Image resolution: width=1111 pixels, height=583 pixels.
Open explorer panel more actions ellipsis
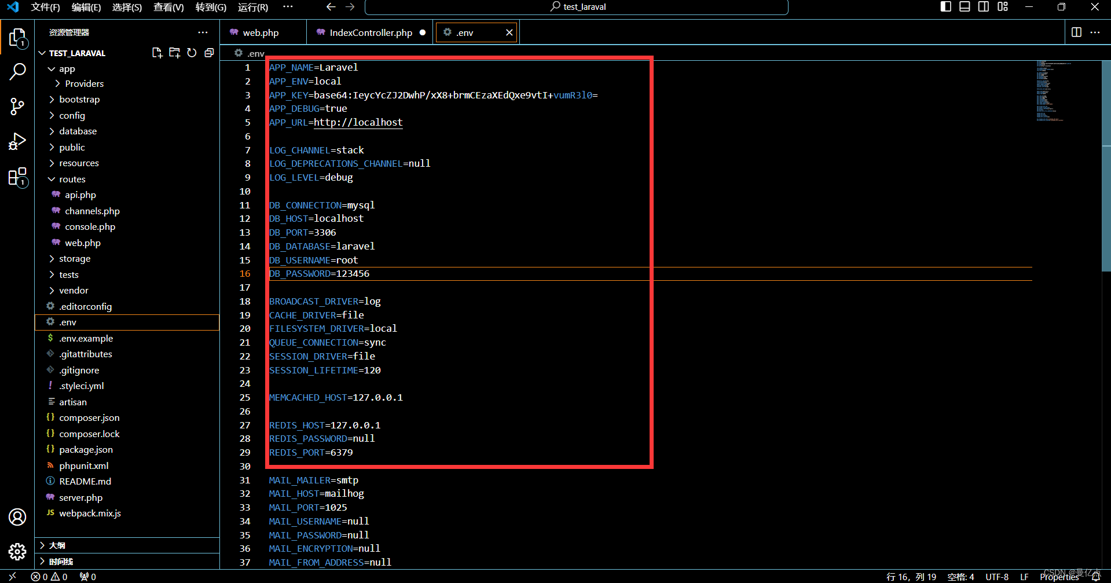point(203,32)
